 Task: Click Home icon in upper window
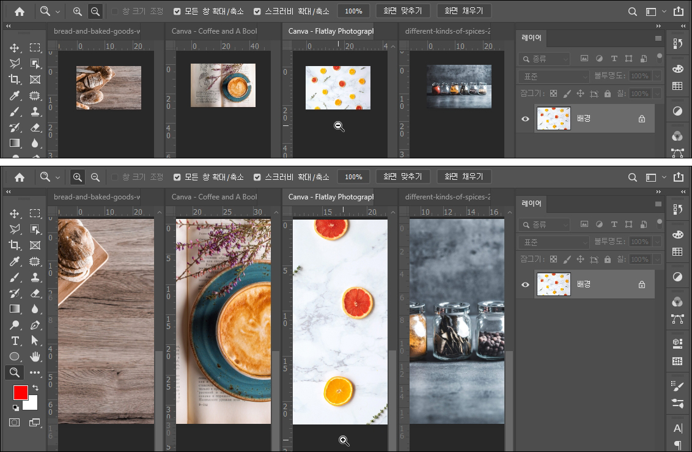(20, 12)
